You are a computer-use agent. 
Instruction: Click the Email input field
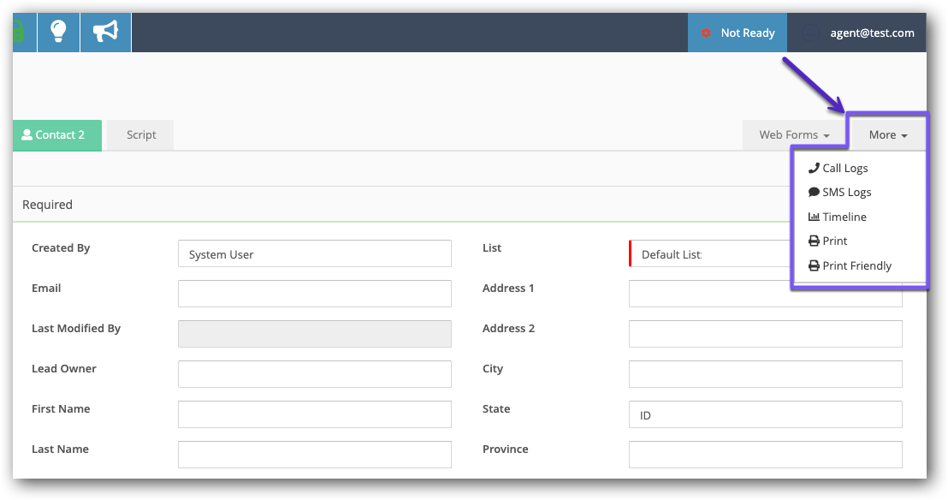click(x=314, y=294)
